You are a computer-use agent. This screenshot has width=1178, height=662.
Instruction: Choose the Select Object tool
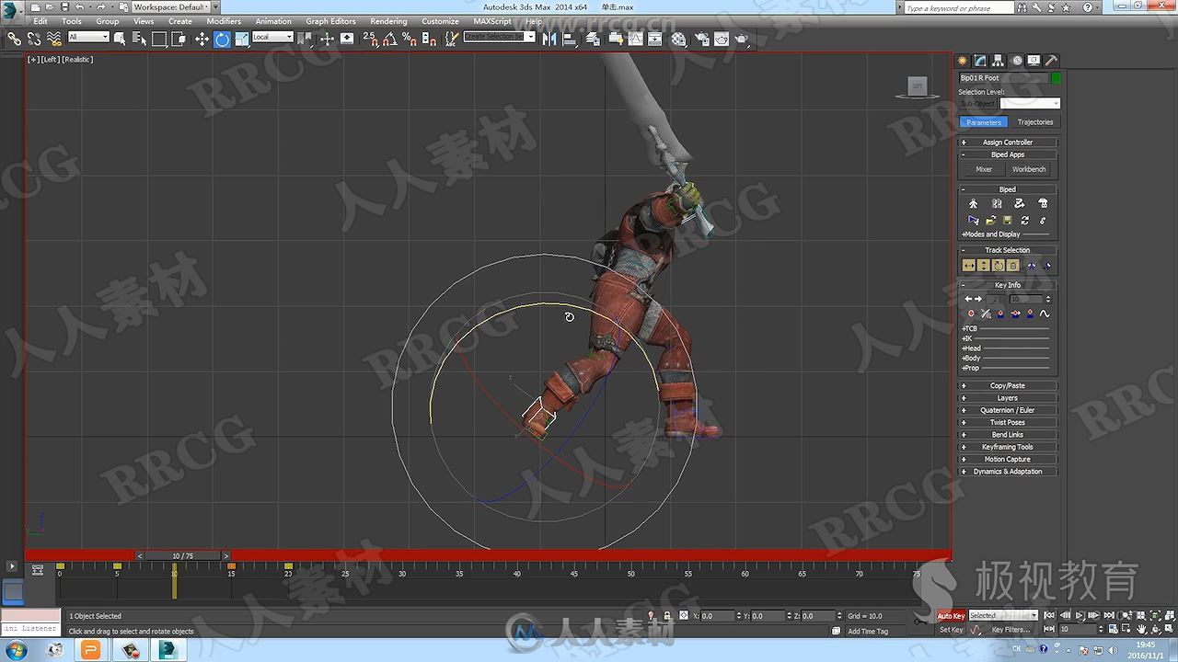click(x=120, y=39)
